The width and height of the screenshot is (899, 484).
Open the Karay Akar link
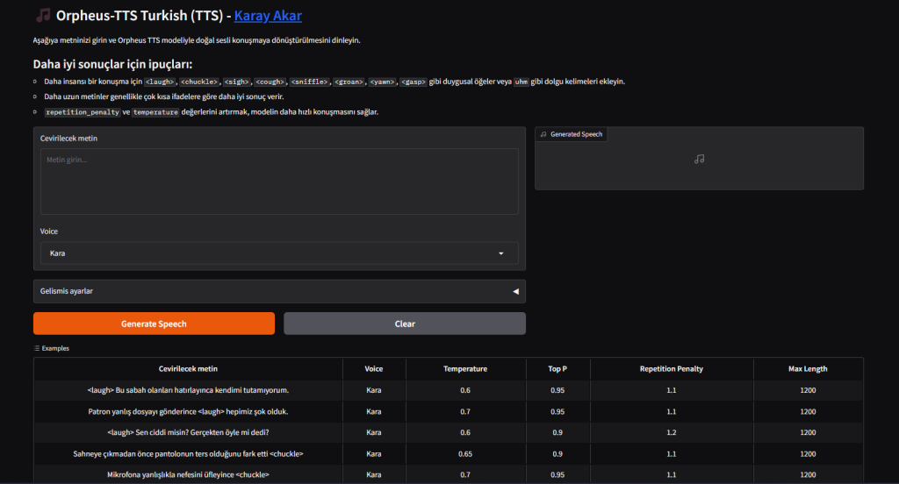(268, 16)
